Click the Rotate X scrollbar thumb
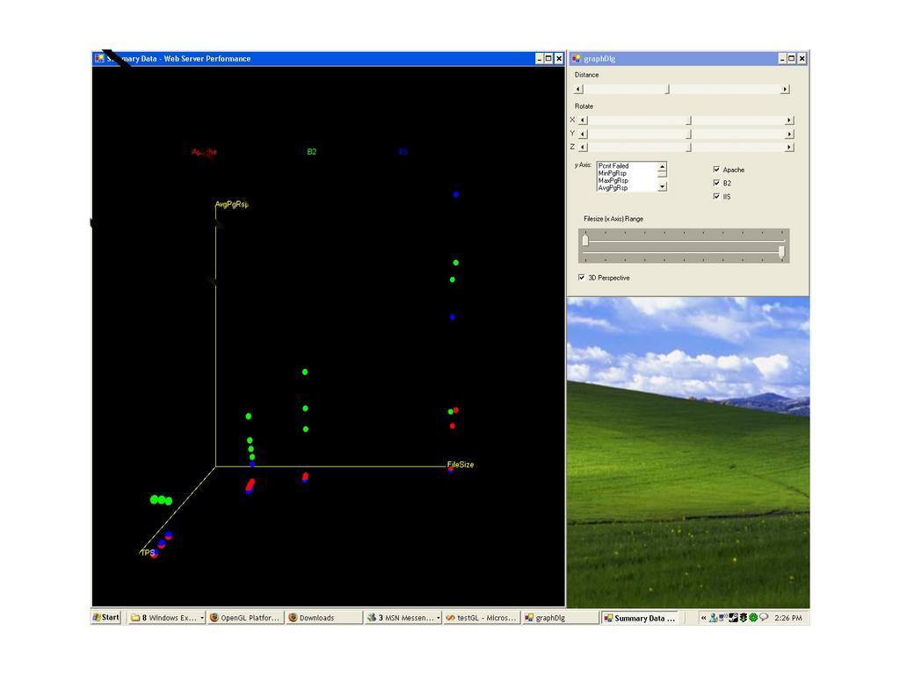900x675 pixels. click(x=689, y=120)
